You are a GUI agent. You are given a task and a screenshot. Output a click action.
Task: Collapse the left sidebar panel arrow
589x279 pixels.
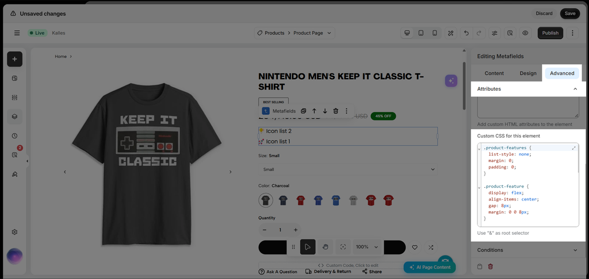pos(27,161)
